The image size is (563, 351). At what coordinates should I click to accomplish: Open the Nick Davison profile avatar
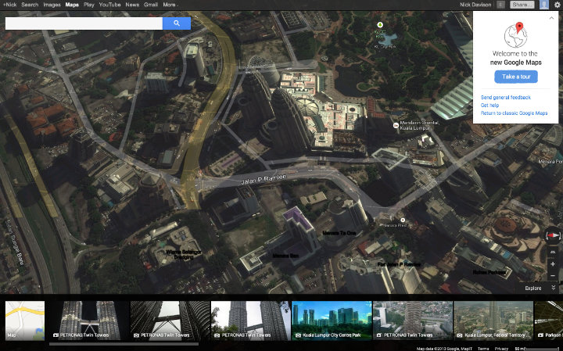[544, 5]
